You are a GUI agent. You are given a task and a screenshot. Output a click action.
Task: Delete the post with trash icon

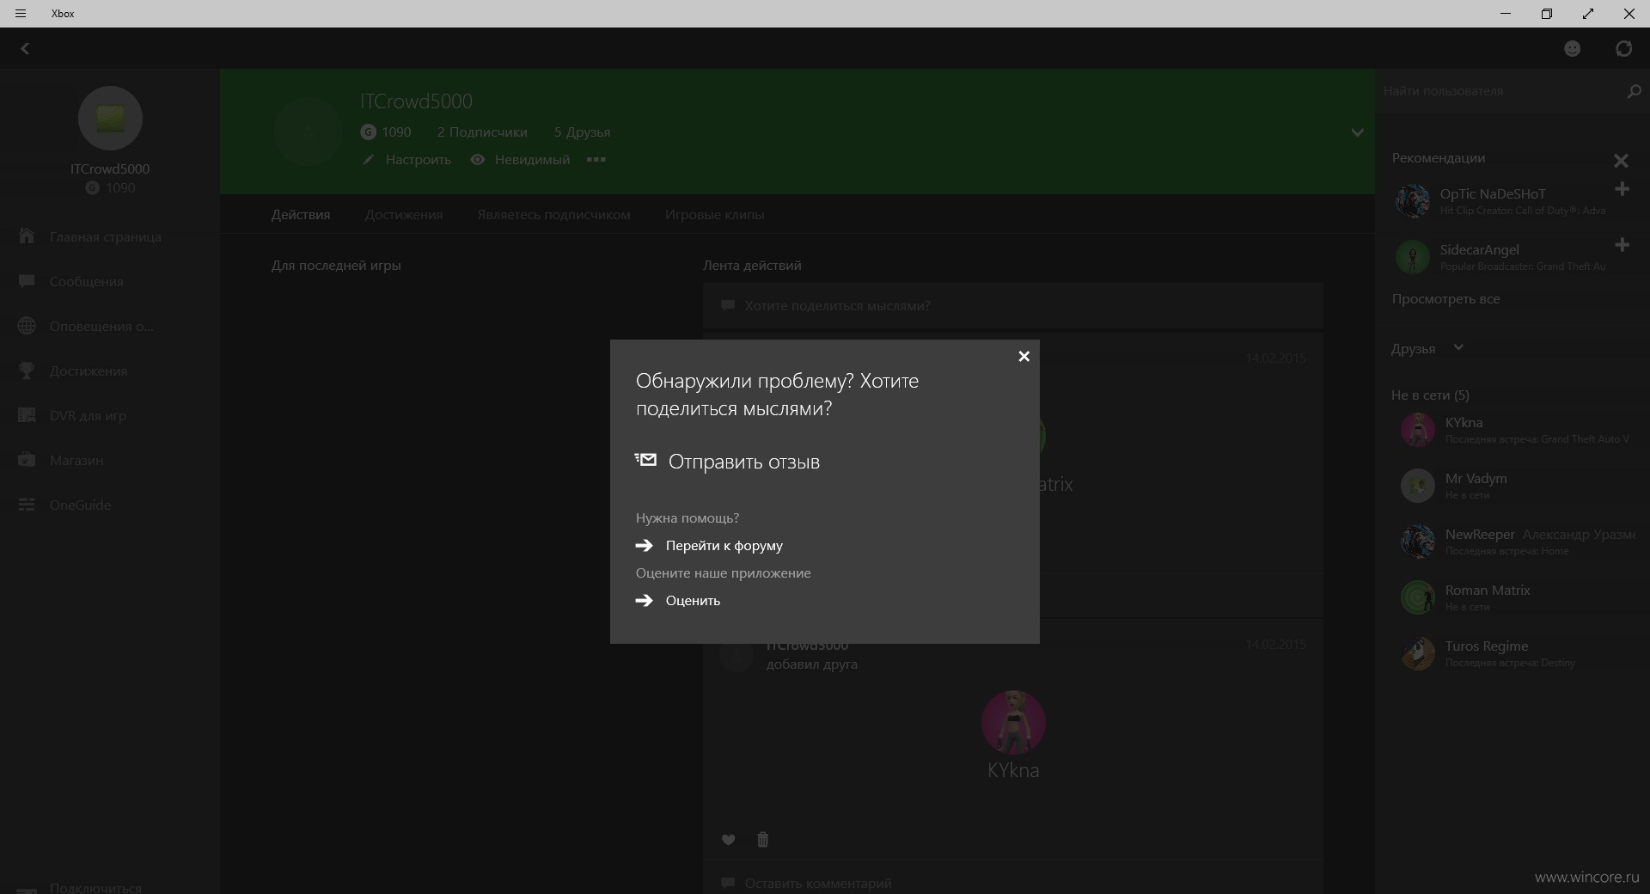click(x=762, y=840)
